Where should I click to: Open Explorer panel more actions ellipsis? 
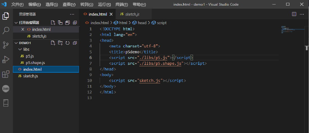click(x=72, y=14)
